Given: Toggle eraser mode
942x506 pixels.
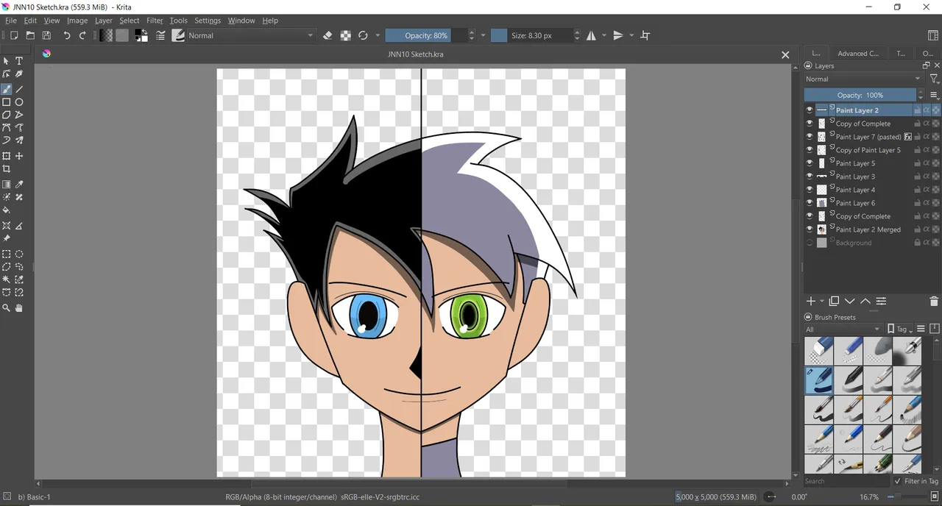Looking at the screenshot, I should pyautogui.click(x=327, y=35).
